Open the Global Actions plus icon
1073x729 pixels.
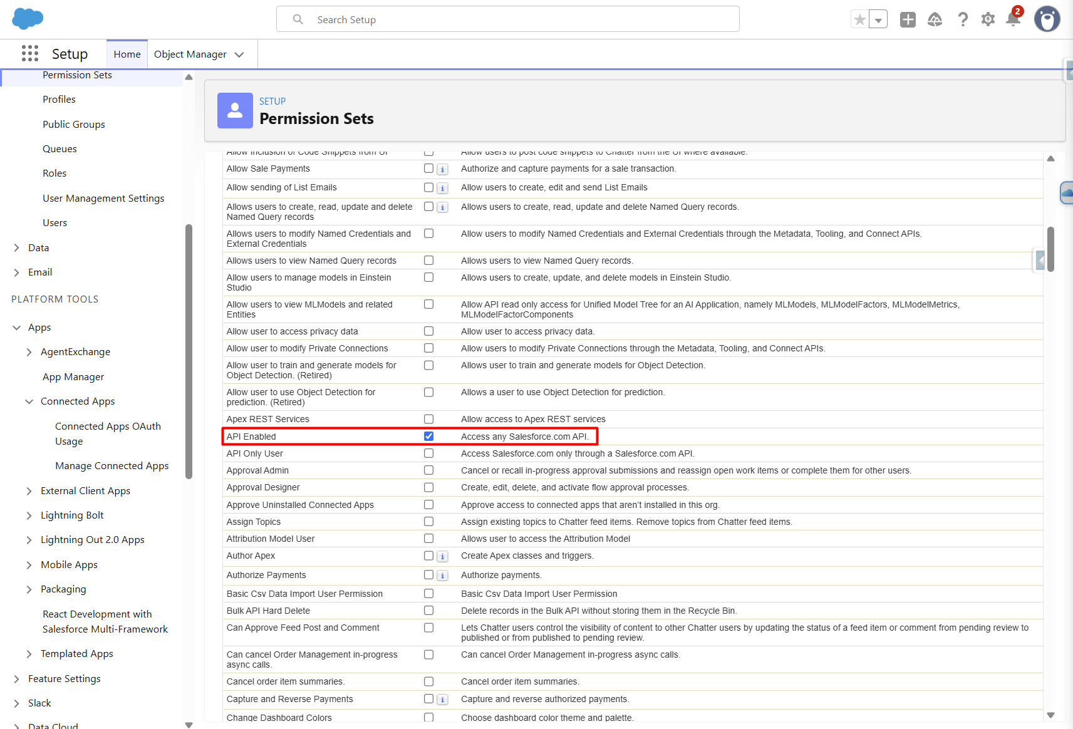click(908, 19)
